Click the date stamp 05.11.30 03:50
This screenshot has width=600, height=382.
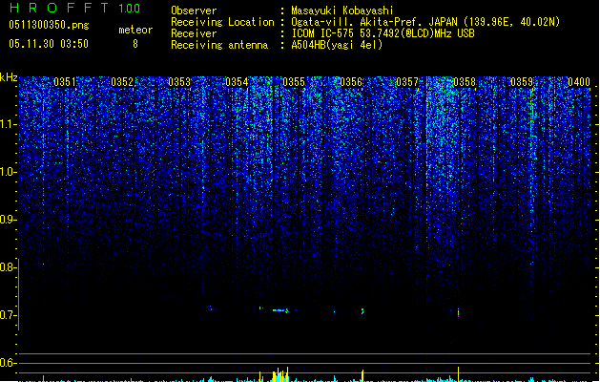tap(49, 44)
